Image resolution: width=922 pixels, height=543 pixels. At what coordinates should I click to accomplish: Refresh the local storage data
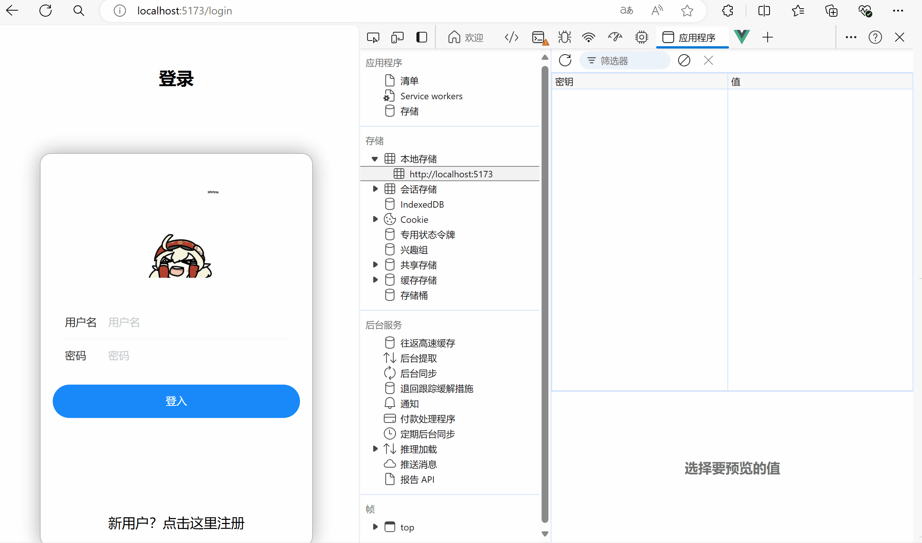565,61
